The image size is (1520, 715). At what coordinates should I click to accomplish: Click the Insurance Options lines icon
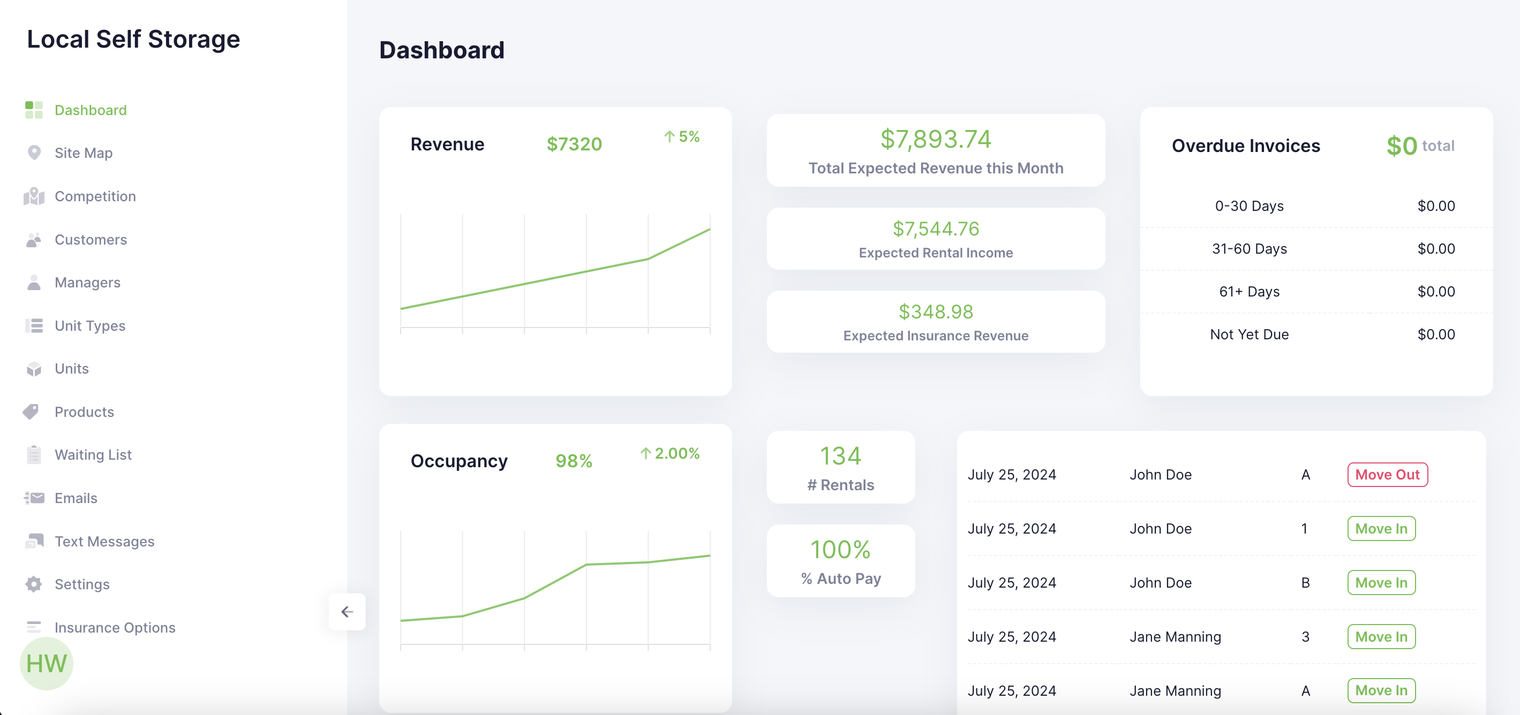[34, 627]
